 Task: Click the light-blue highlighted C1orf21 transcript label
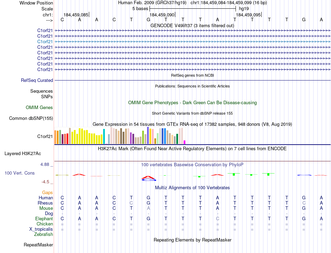pos(45,41)
